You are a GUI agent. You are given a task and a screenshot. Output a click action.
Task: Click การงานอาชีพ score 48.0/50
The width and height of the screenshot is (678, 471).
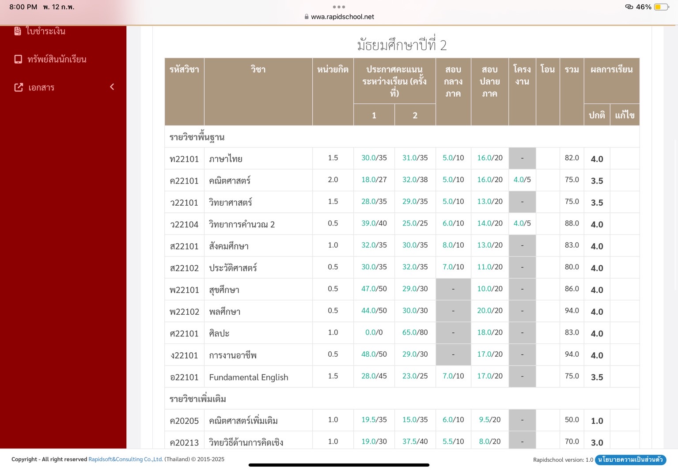(374, 354)
